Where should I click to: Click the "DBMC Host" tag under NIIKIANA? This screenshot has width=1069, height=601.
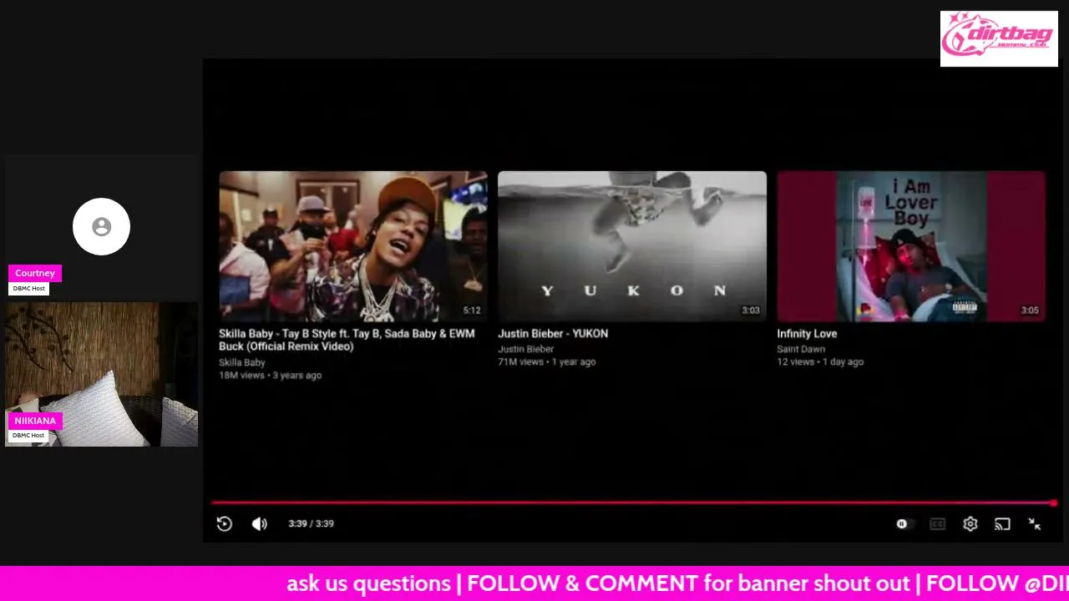28,436
